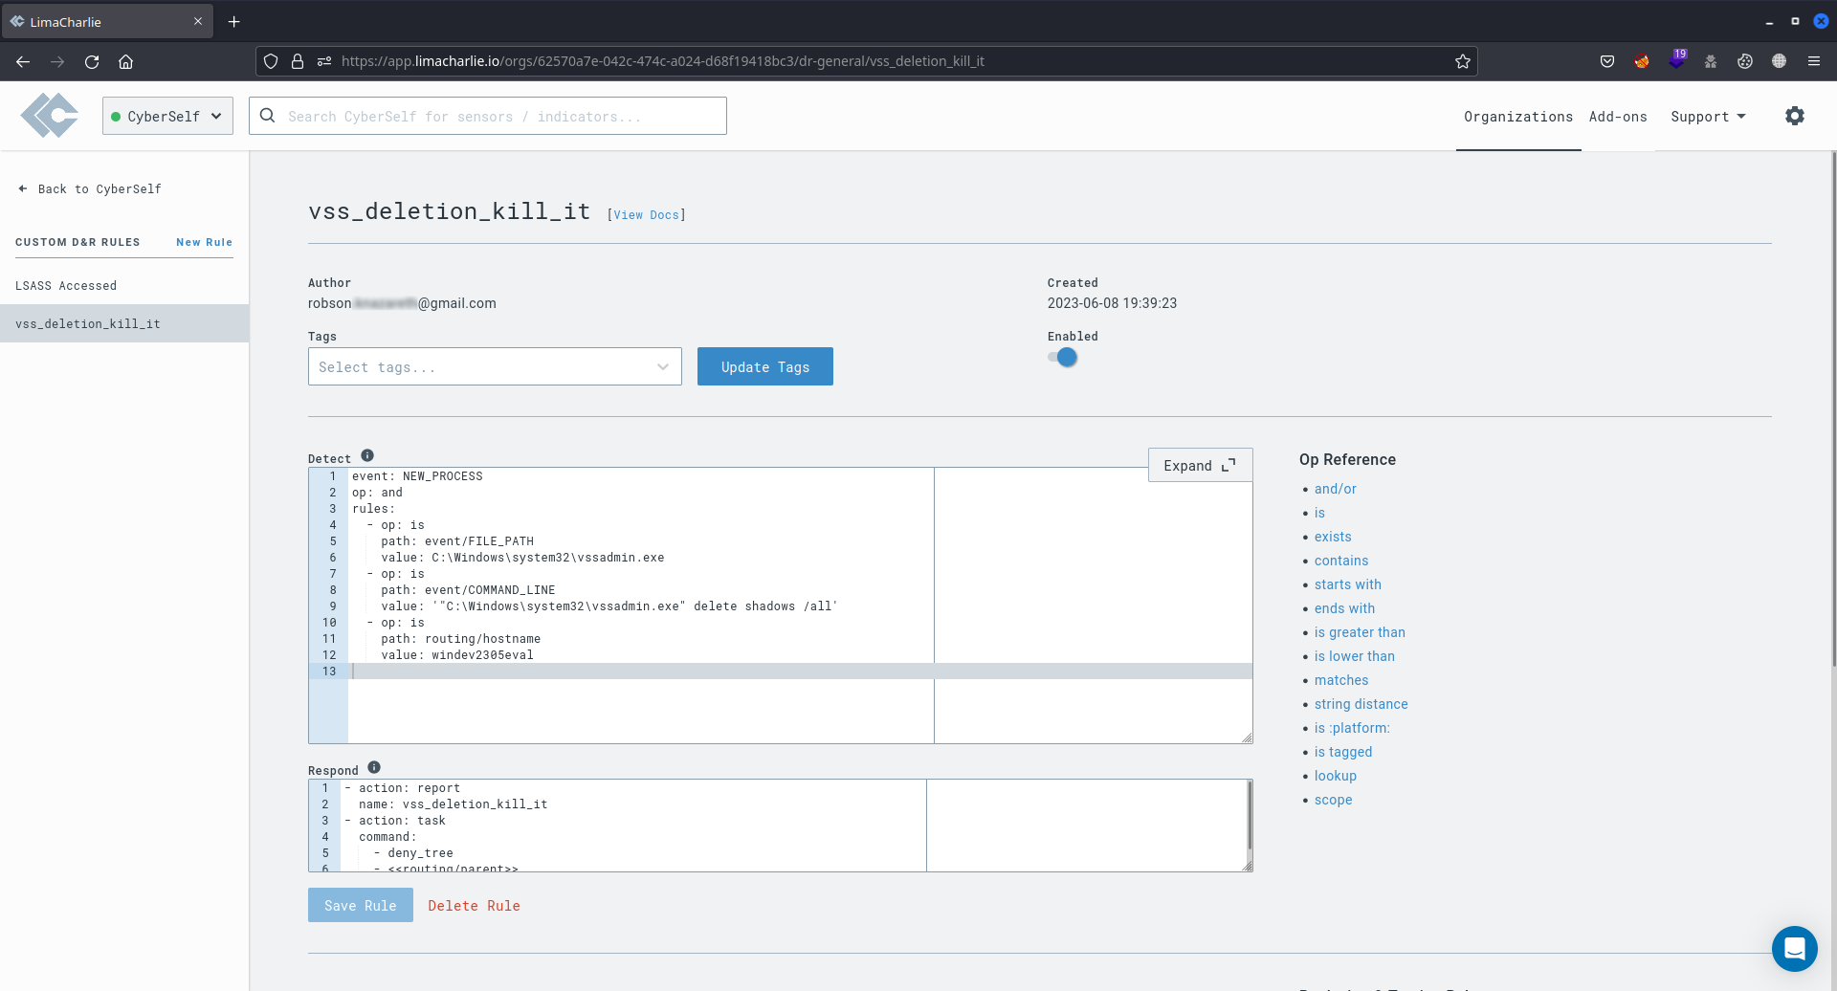The width and height of the screenshot is (1837, 991).
Task: Click the shield tracking protection icon
Action: click(271, 61)
